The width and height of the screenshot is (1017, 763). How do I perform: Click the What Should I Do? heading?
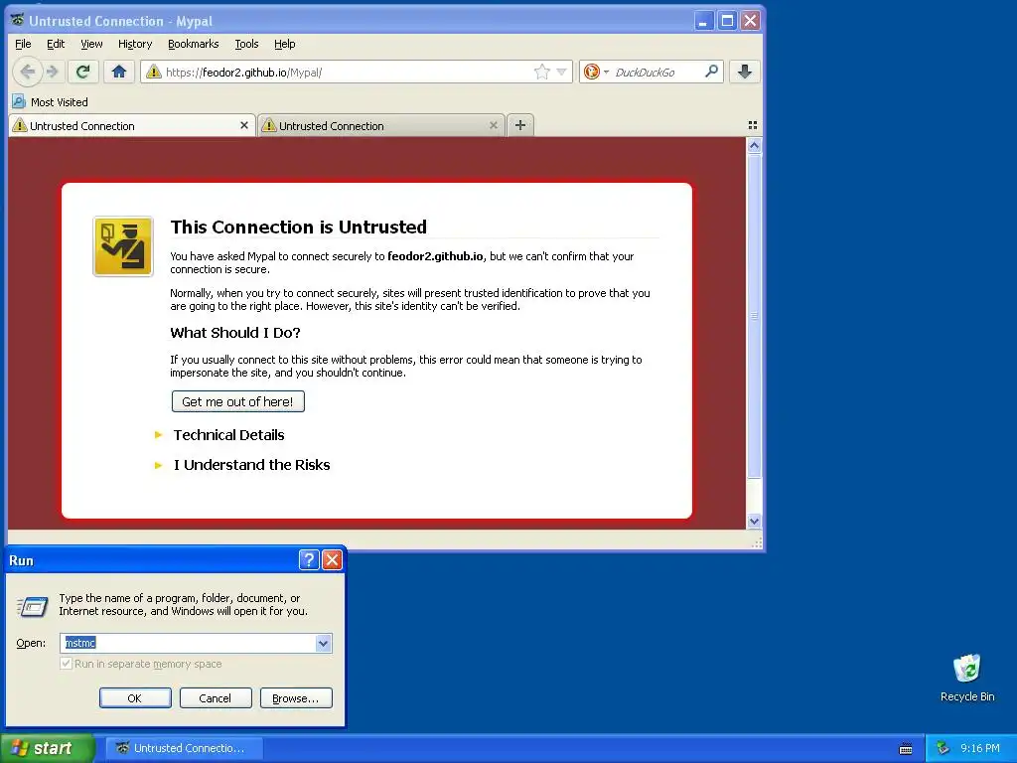coord(235,333)
